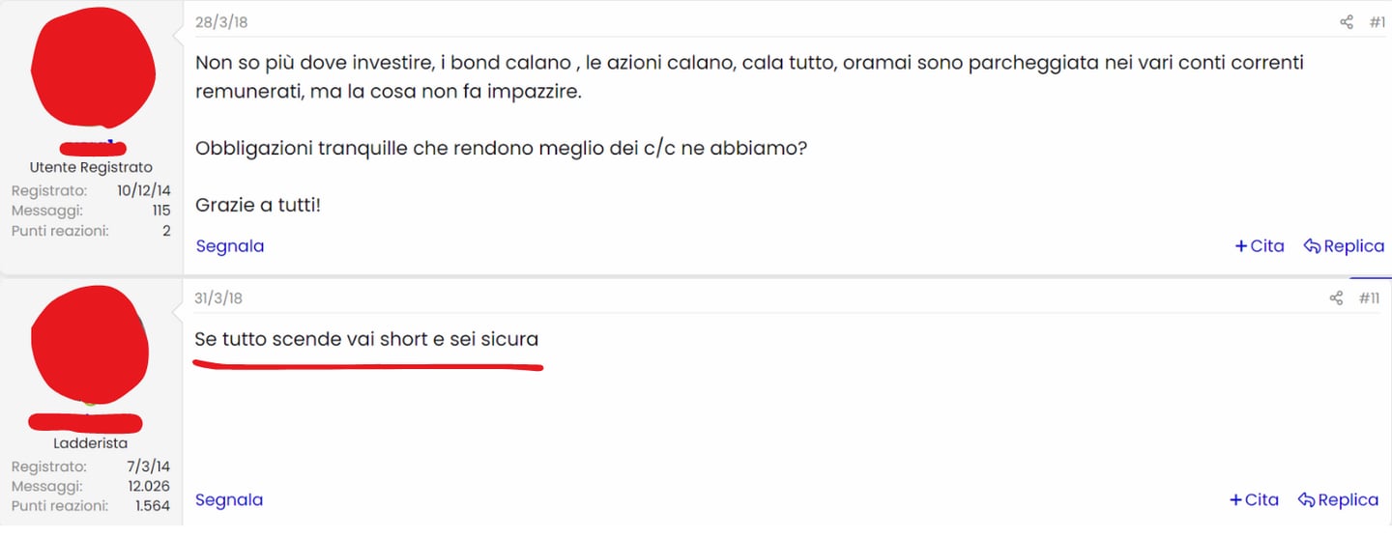Reply to the first post via Replica
The image size is (1392, 537).
click(1344, 246)
